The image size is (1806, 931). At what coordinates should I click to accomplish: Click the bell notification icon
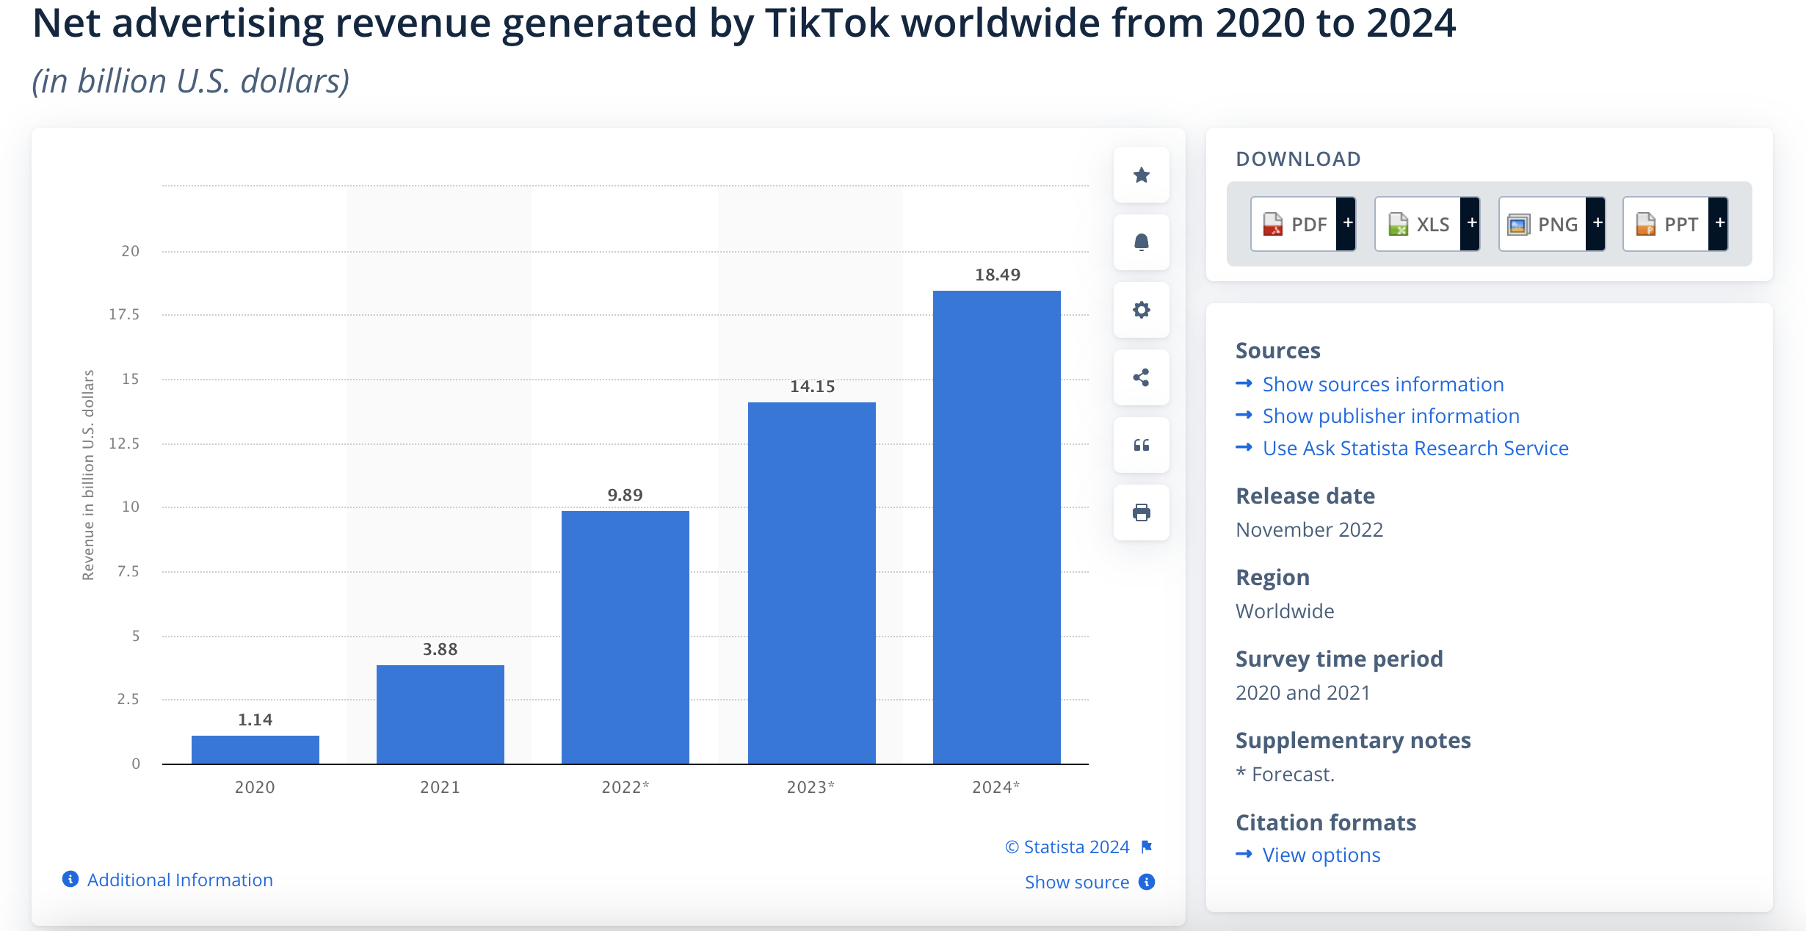[1141, 242]
